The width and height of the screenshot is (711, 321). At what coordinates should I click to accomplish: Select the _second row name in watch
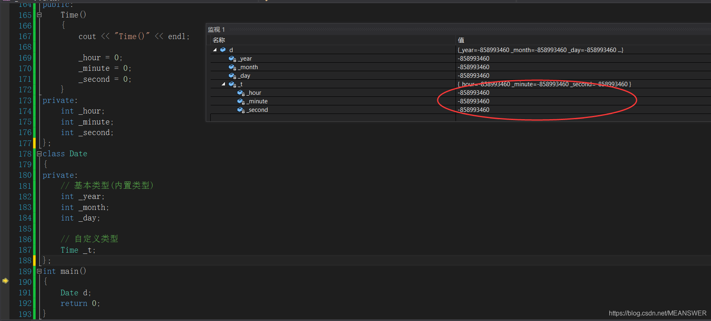point(257,110)
